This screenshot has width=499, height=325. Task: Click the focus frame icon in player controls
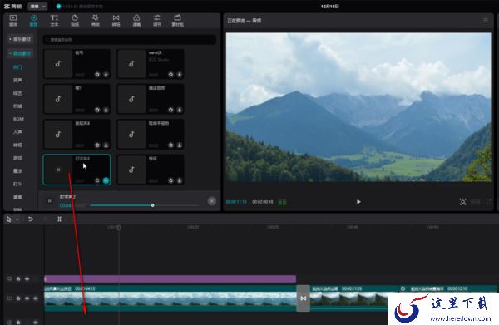462,202
